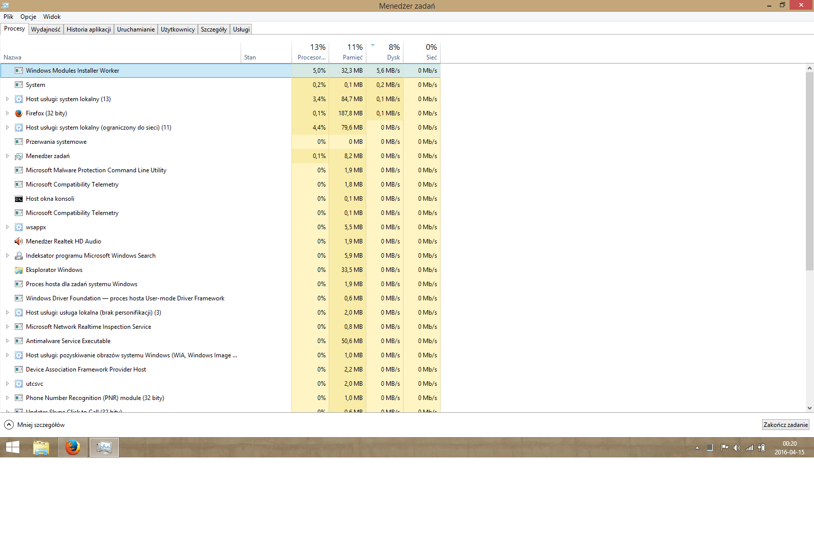Click the Firefox (32 bity) process icon
The image size is (814, 553).
click(x=19, y=113)
